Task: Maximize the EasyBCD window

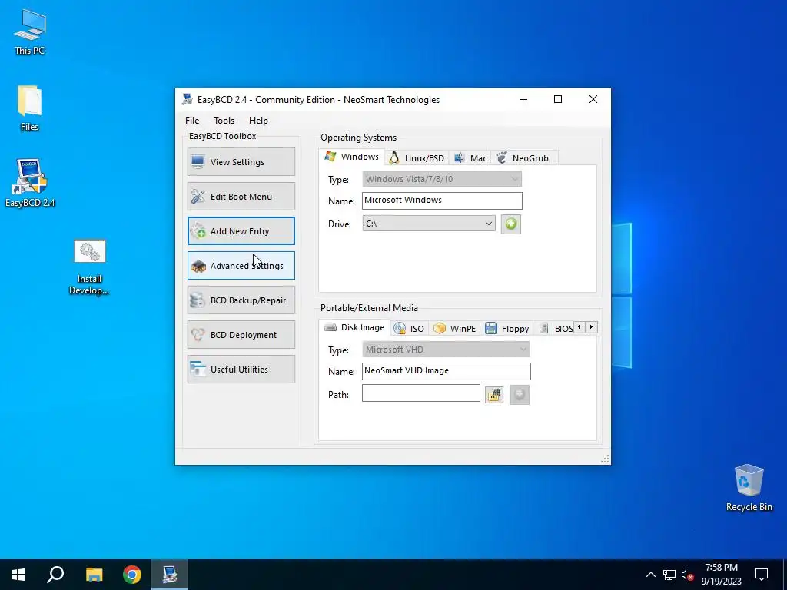Action: (558, 99)
